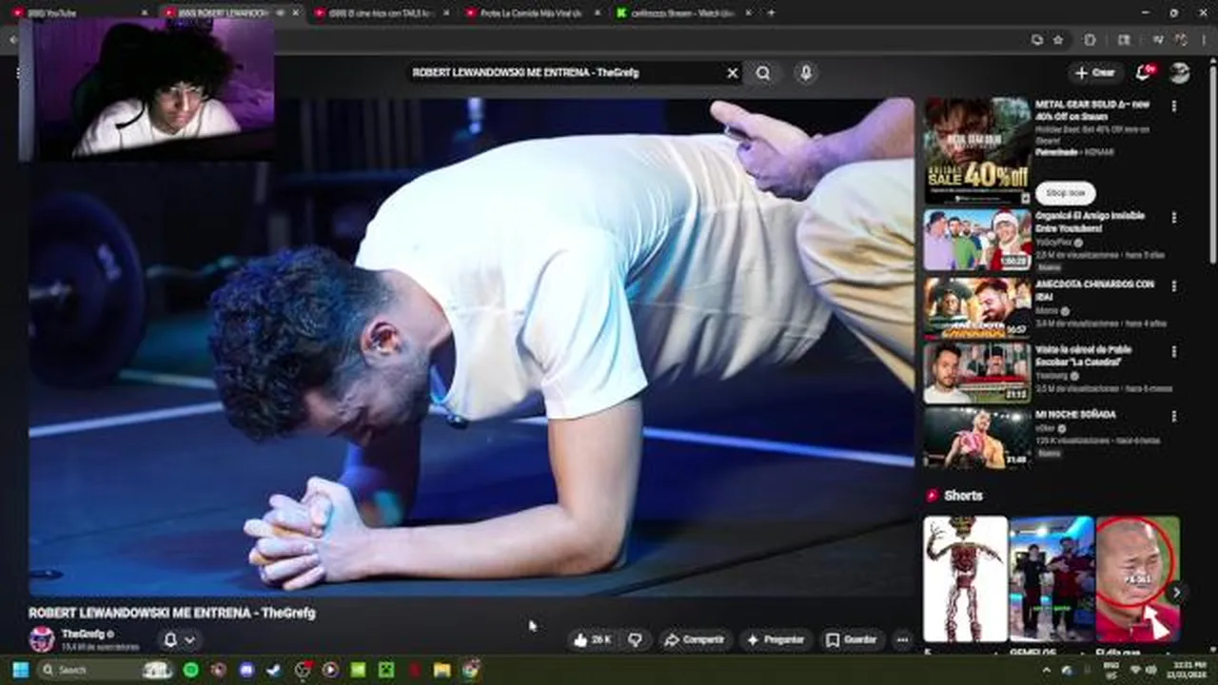Click the magnifier search button
The height and width of the screenshot is (685, 1218).
[763, 72]
